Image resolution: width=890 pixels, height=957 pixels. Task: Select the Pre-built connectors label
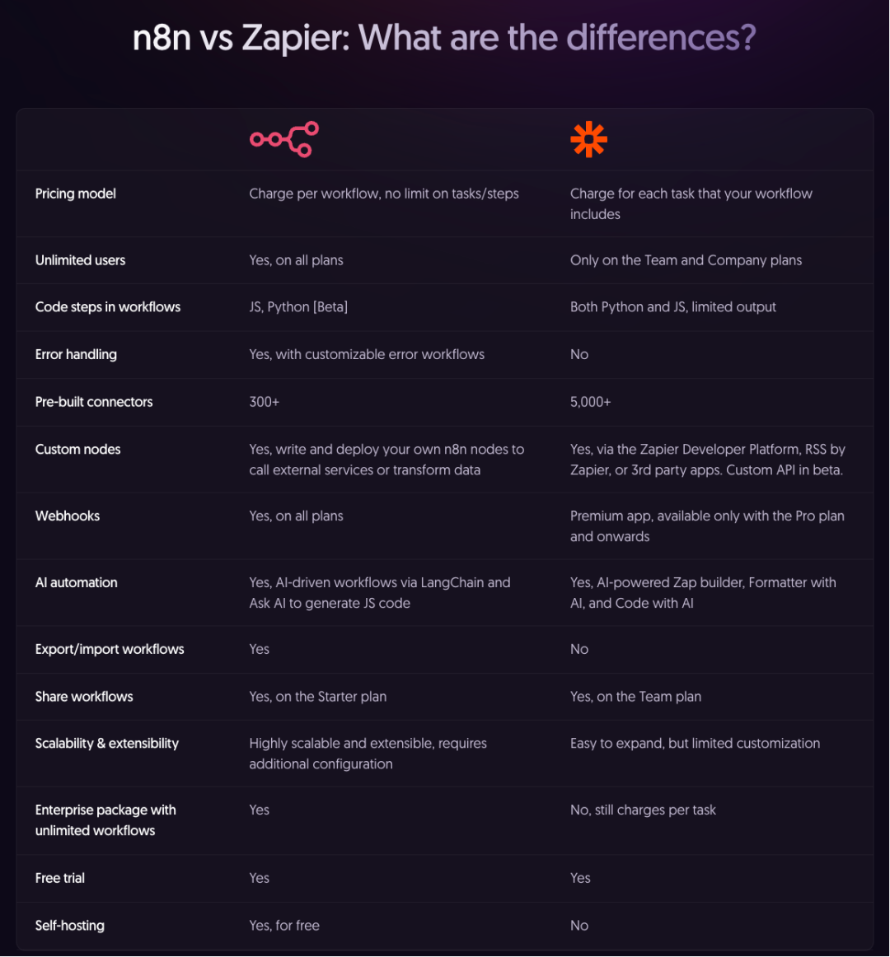click(93, 402)
